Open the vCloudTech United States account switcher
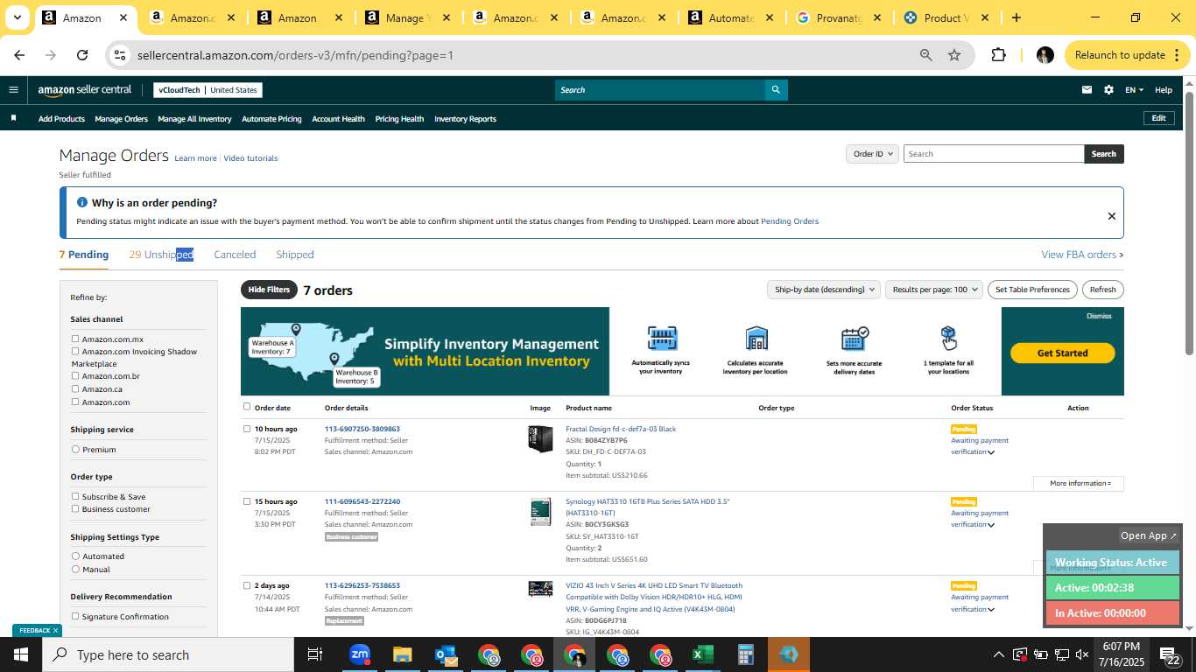Viewport: 1196px width, 672px height. tap(208, 90)
